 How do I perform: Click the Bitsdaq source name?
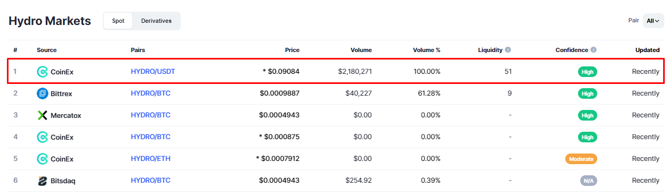[x=63, y=181]
